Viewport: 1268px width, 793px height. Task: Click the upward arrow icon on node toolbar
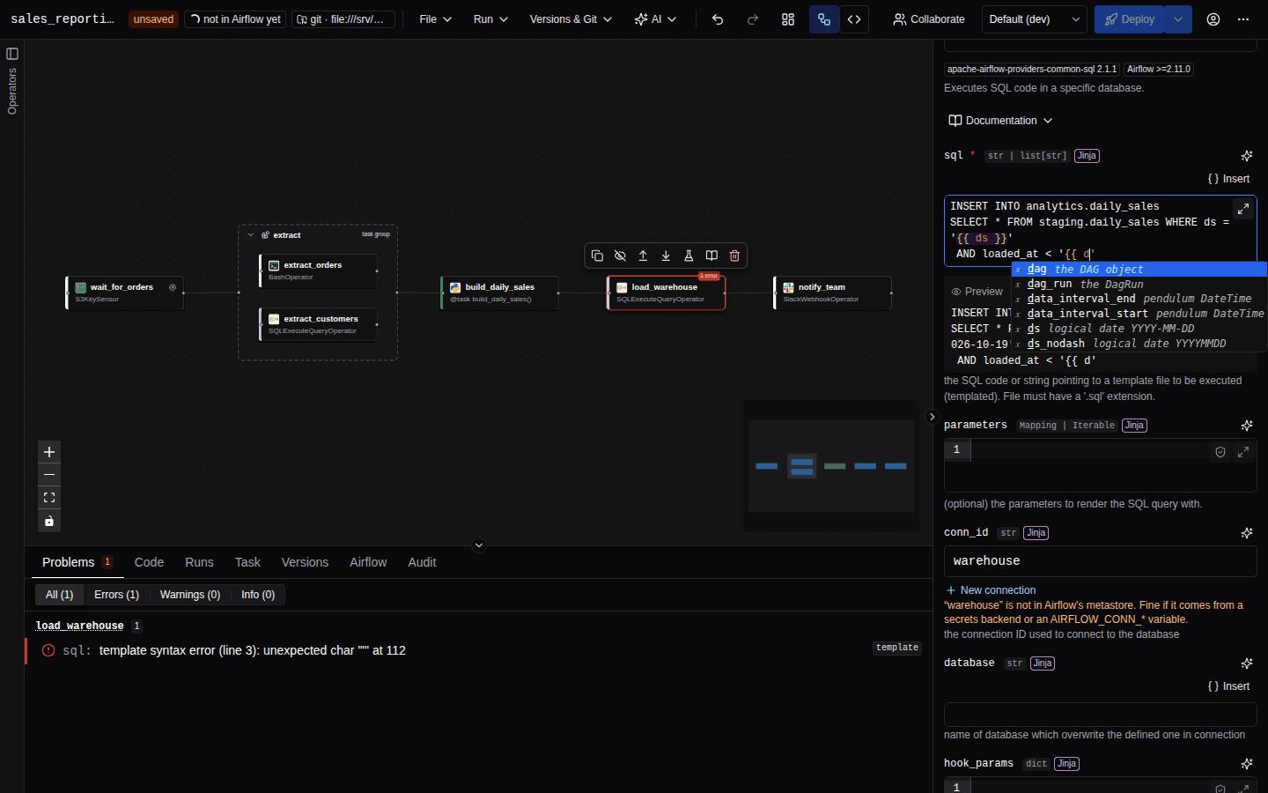pyautogui.click(x=643, y=256)
